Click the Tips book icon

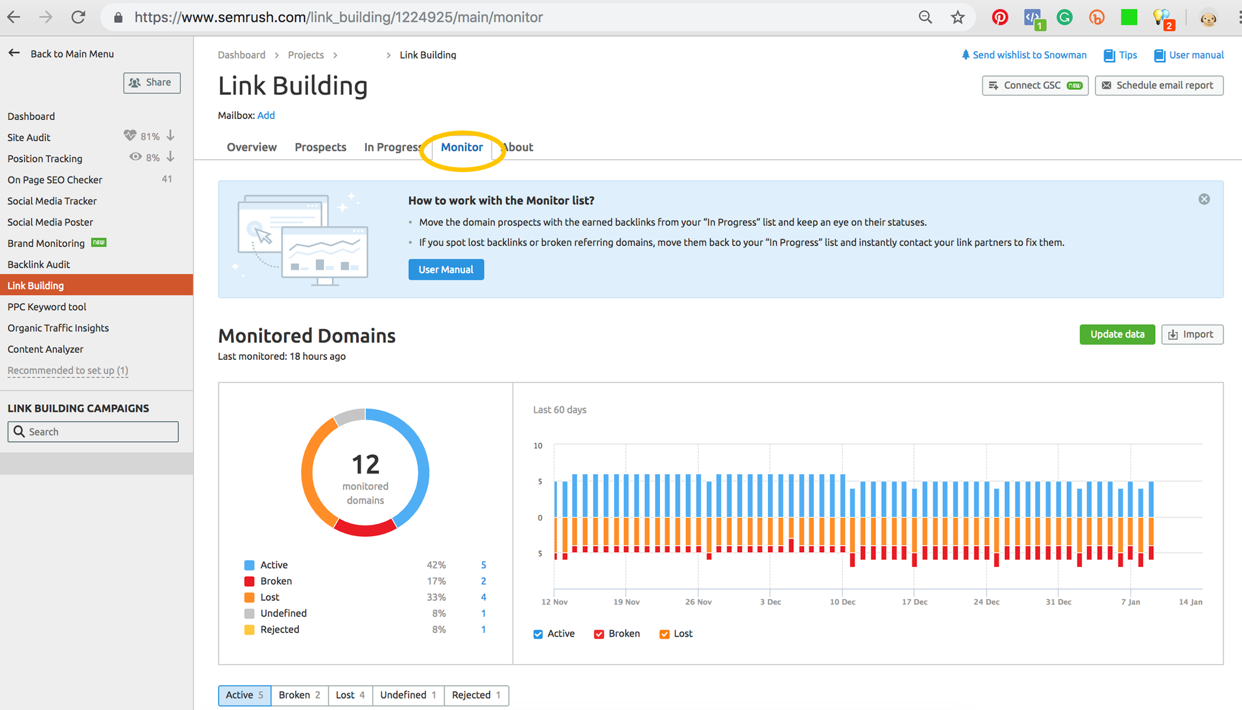point(1109,55)
